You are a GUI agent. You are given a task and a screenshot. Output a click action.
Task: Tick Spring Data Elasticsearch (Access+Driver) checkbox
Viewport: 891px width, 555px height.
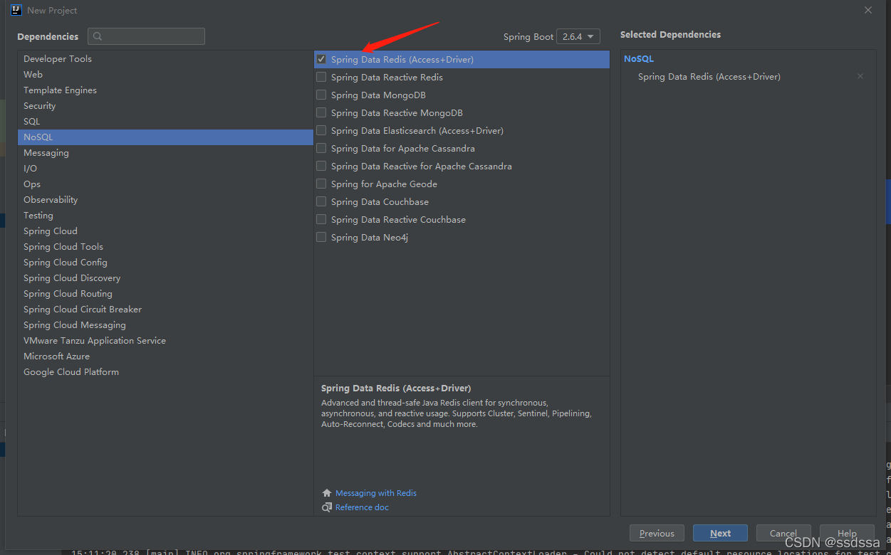(321, 131)
